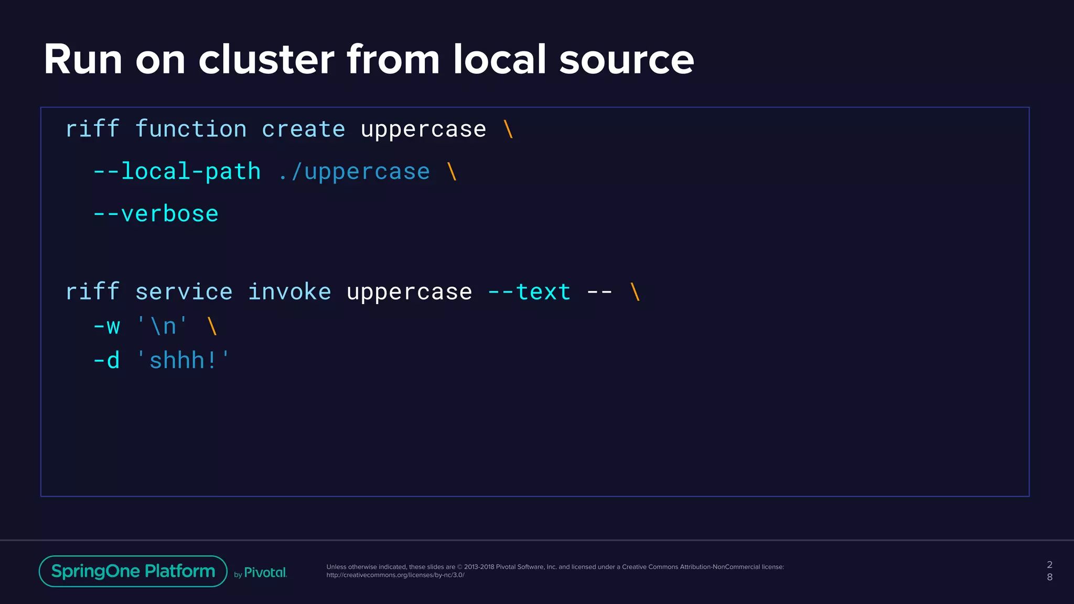
Task: Click the "-d 'shhh!'" option line
Action: (162, 360)
